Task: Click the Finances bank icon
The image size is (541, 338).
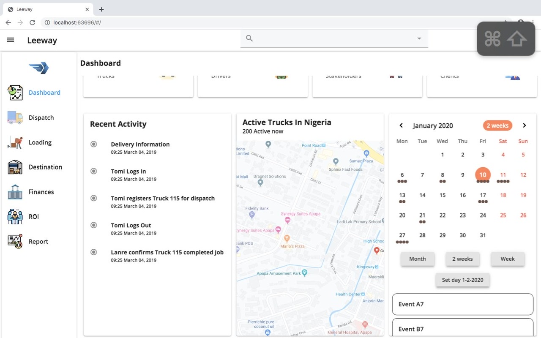Action: click(x=15, y=192)
